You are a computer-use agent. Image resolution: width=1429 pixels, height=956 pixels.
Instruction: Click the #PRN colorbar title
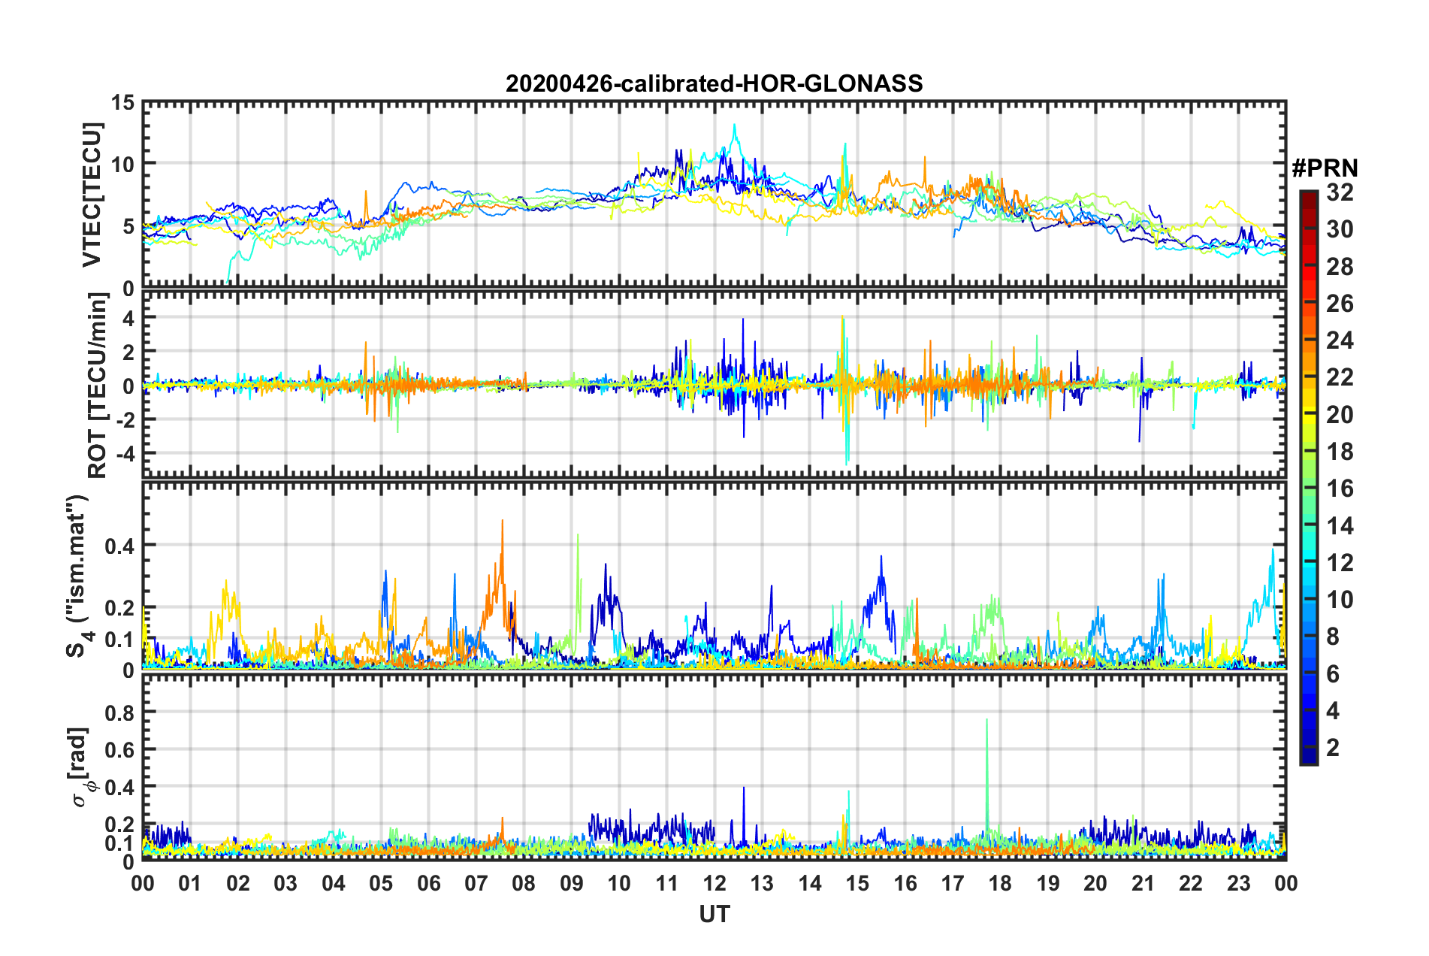pos(1325,168)
